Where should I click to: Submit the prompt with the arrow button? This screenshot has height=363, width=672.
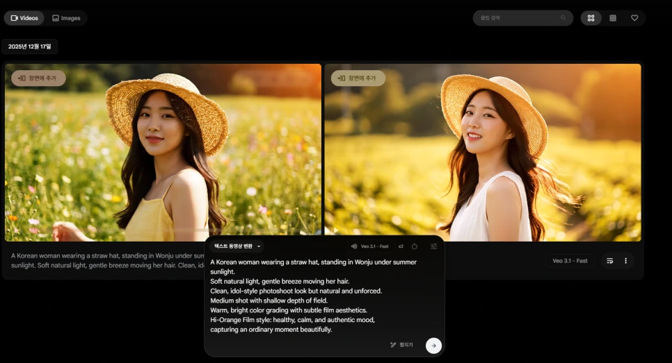433,346
